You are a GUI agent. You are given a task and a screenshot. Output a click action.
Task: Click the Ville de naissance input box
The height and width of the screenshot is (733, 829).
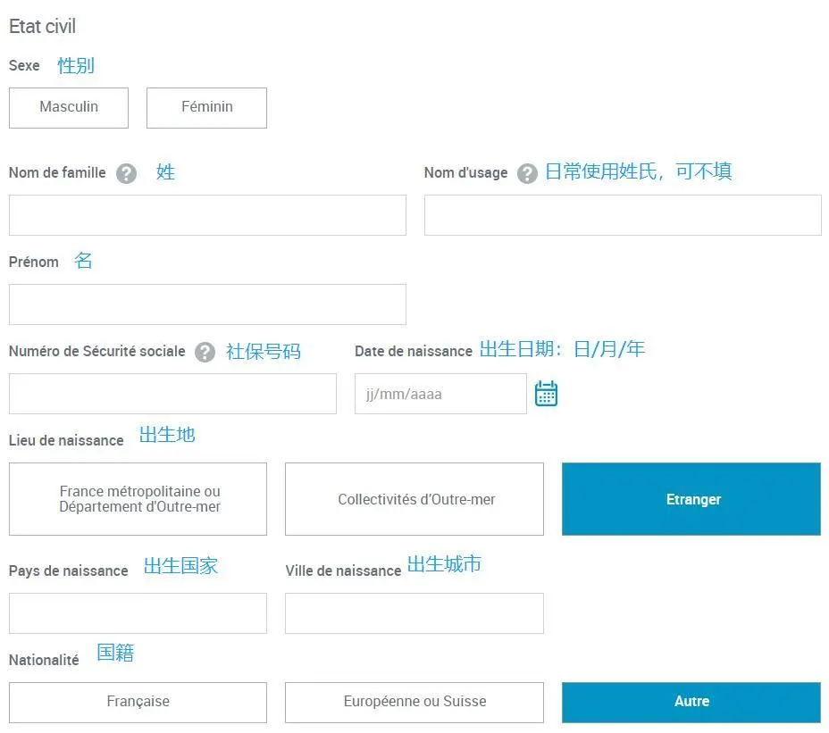(414, 612)
